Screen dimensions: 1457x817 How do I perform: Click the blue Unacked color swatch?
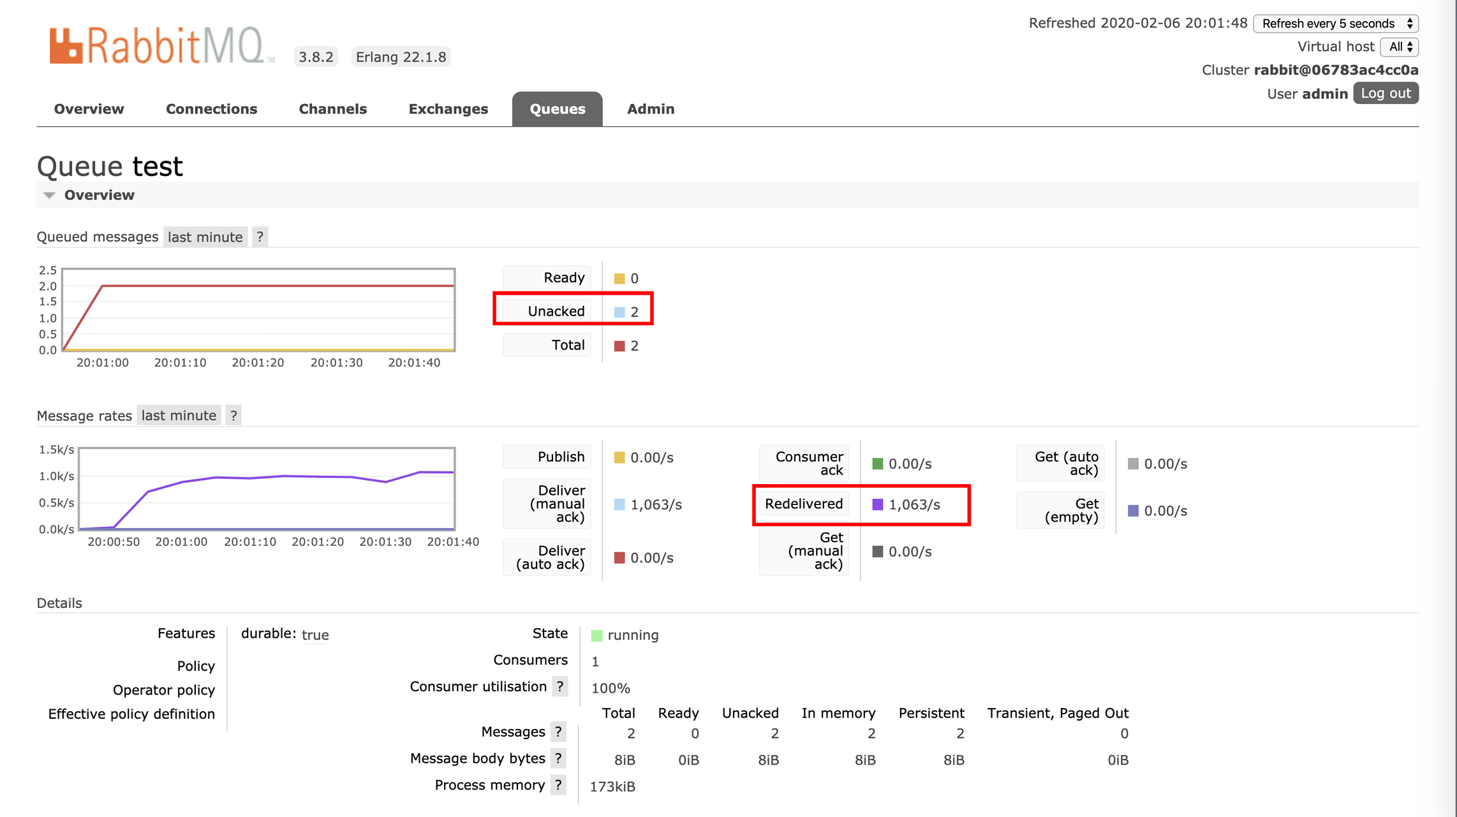click(x=619, y=312)
